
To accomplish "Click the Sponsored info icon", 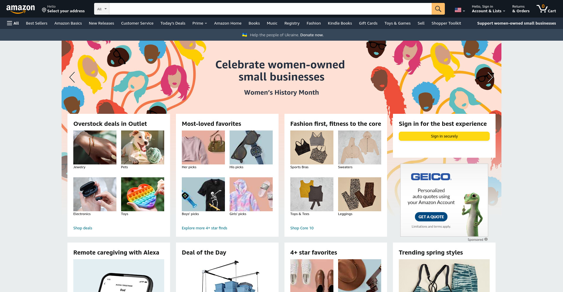I will click(486, 239).
